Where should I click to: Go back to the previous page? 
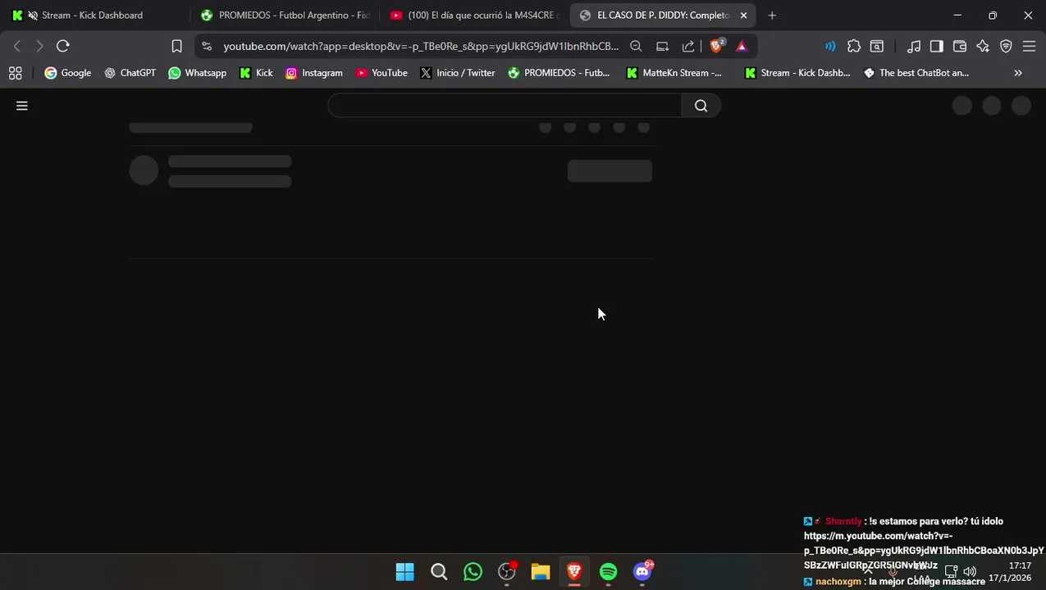tap(17, 46)
